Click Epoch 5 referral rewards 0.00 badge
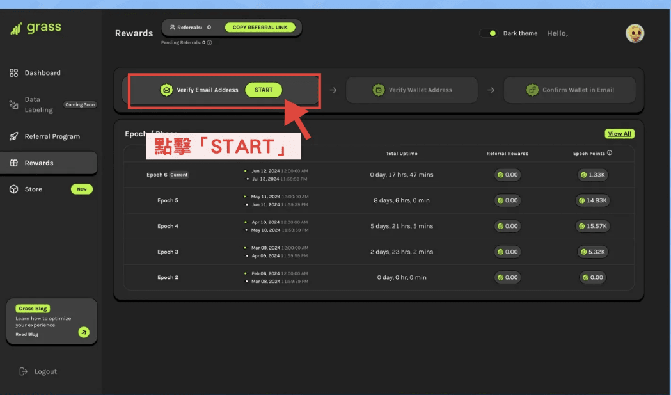Screen dimensions: 671x395 [x=507, y=200]
